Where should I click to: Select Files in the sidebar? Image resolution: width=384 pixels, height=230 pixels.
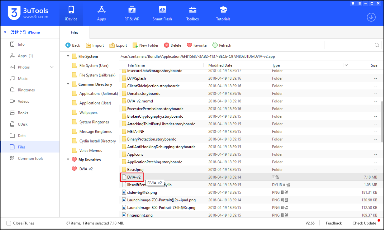pyautogui.click(x=30, y=147)
